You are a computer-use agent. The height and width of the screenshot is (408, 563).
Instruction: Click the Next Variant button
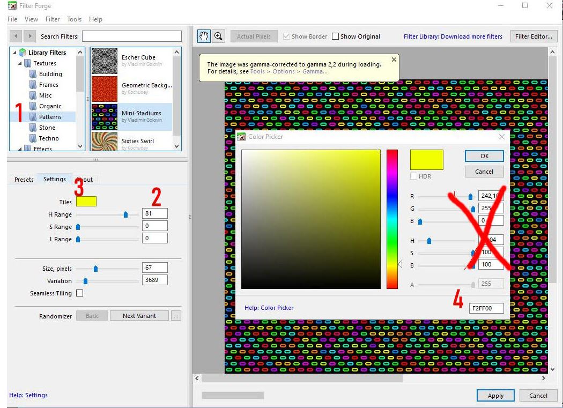(x=139, y=316)
